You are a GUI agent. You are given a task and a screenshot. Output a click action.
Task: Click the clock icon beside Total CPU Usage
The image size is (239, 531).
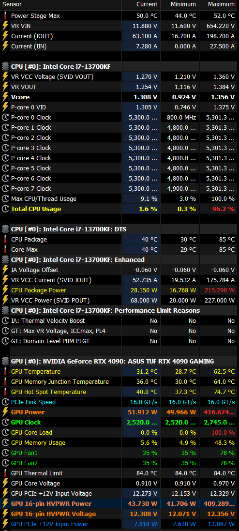pos(5,209)
